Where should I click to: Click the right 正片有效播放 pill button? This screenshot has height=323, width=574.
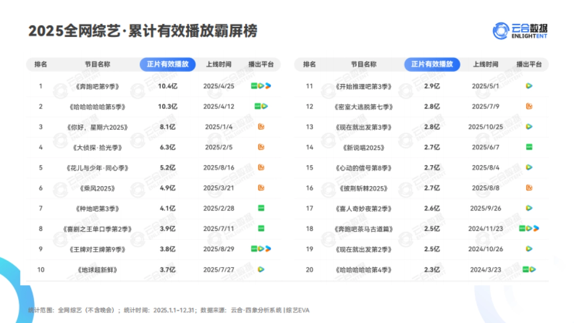[x=432, y=64]
